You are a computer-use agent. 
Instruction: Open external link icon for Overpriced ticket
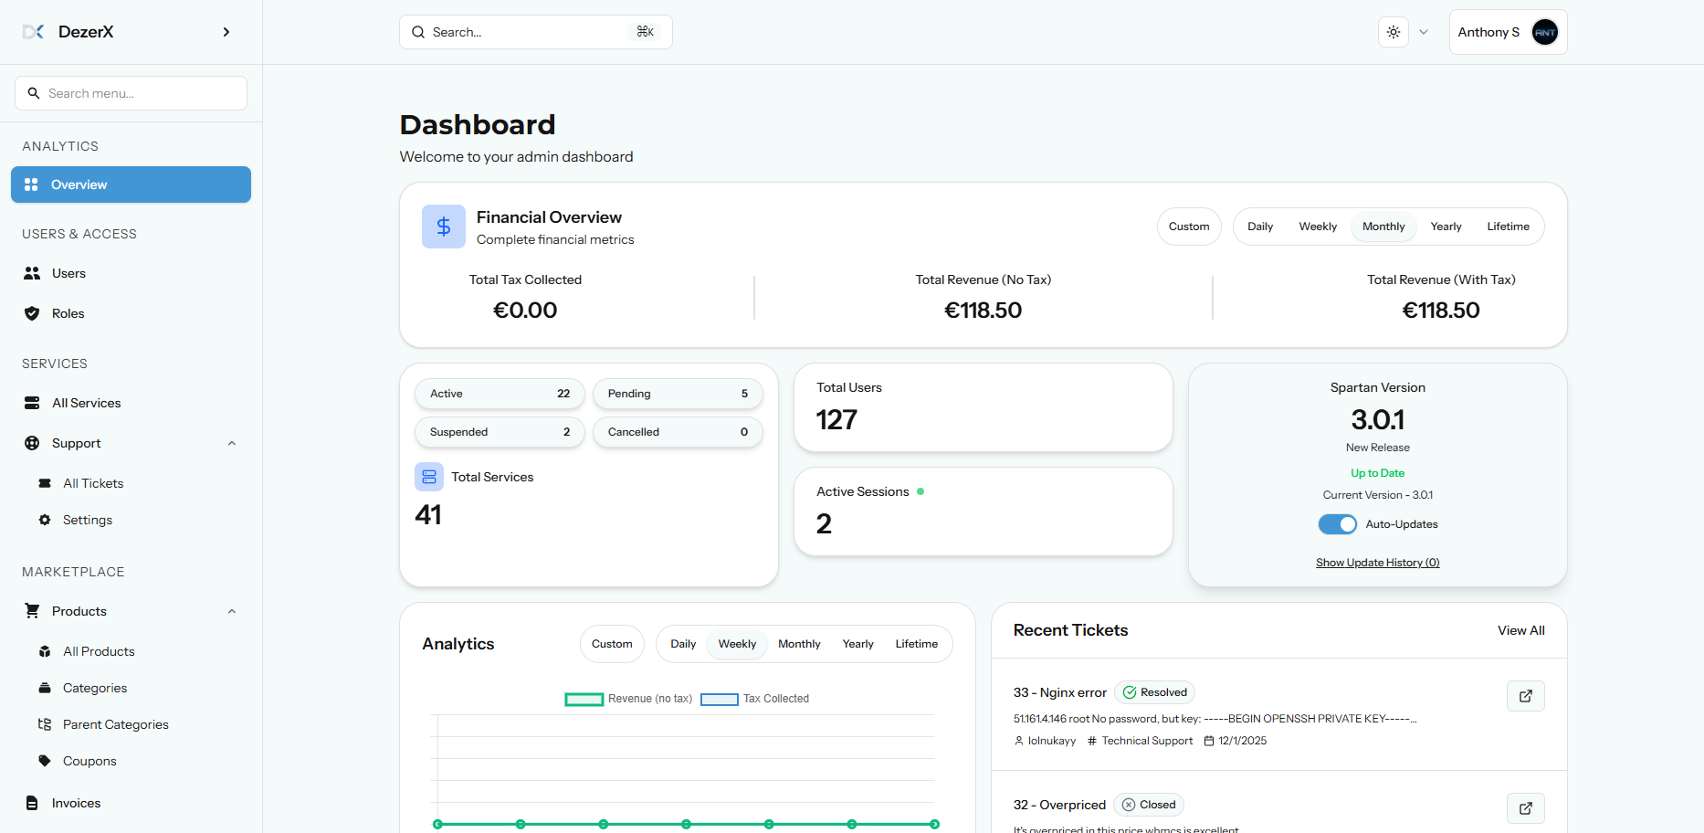click(1525, 808)
